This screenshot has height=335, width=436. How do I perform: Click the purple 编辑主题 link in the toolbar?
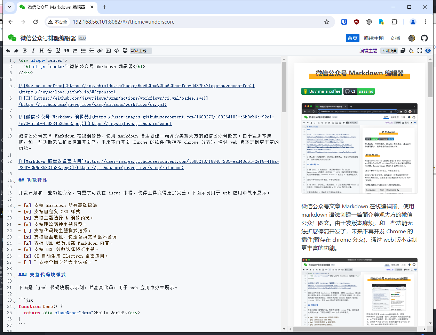[x=368, y=51]
